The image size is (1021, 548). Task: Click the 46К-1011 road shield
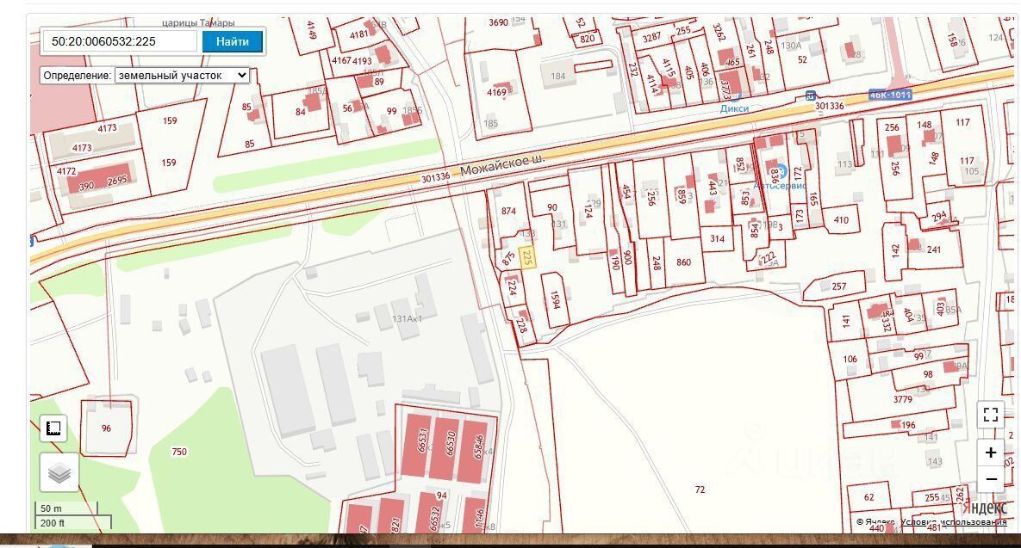point(890,95)
